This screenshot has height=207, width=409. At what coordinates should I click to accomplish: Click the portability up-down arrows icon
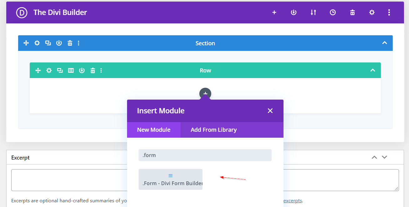pos(313,12)
